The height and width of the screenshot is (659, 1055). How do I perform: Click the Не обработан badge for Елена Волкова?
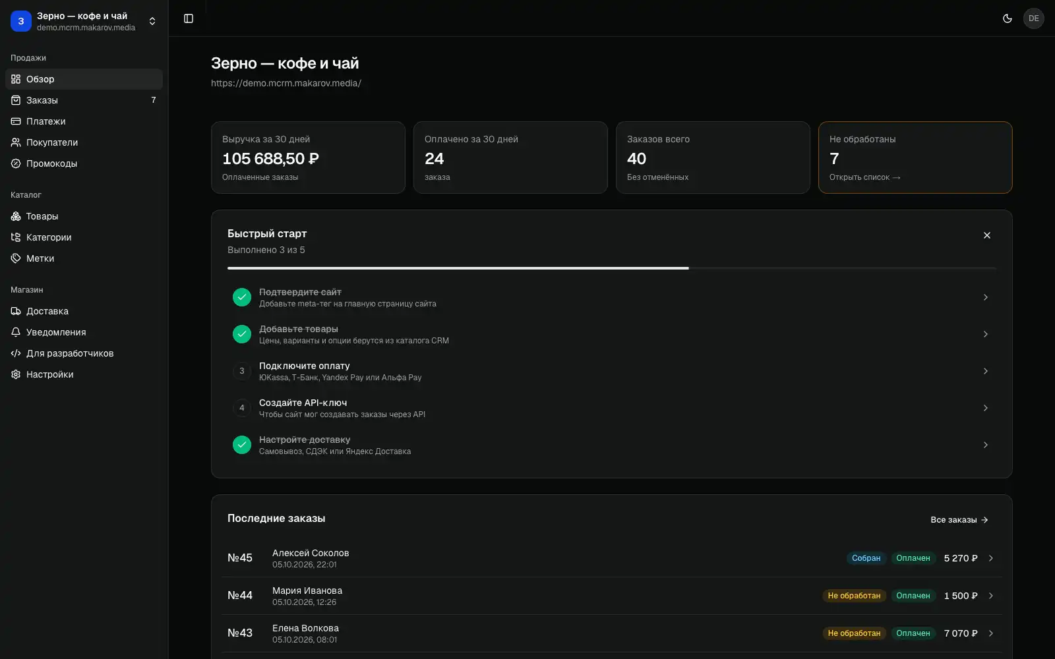[854, 633]
